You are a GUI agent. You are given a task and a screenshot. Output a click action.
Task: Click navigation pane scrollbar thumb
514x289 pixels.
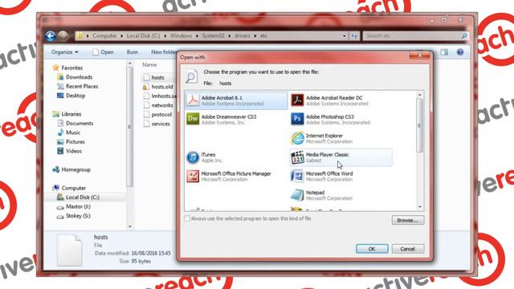coord(130,127)
